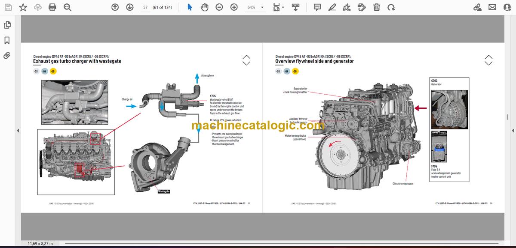Zoom in using the plus circle button
516x248 pixels.
[x=234, y=7]
